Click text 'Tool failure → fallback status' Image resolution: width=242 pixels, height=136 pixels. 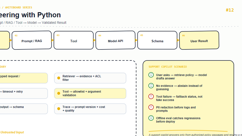[x=177, y=97]
